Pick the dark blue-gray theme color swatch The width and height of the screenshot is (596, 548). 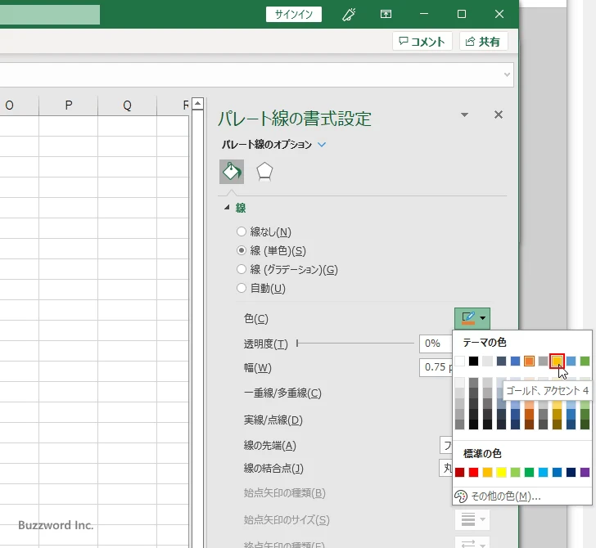501,361
